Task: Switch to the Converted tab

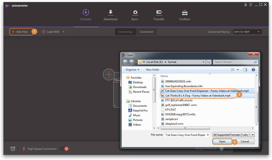Action: click(146, 32)
